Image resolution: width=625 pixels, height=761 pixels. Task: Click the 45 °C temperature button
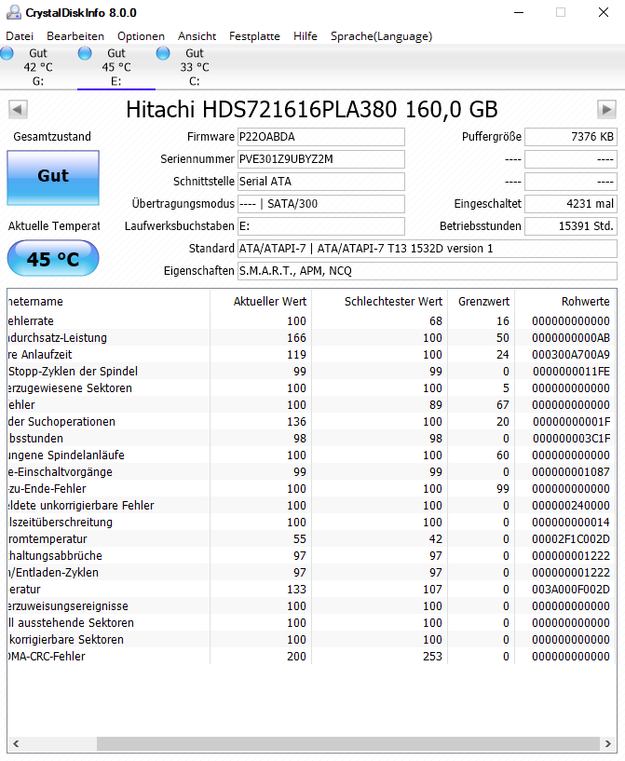(53, 258)
